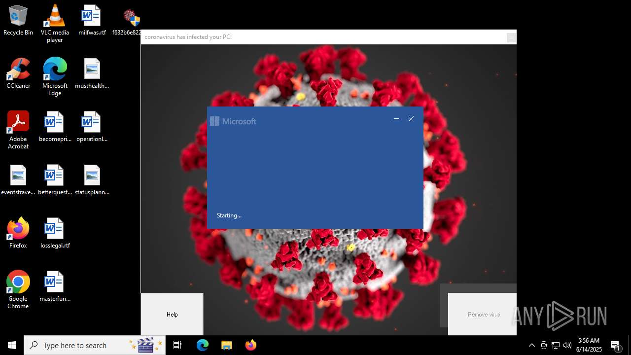Launch Google Chrome desktop shortcut
The image size is (631, 355).
coord(18,290)
